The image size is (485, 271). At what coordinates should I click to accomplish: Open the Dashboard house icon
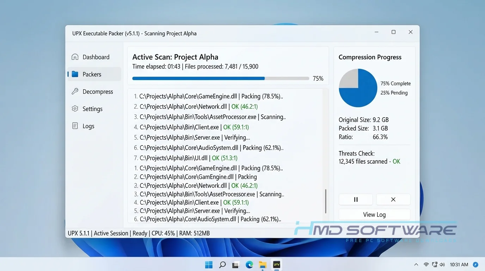tap(75, 57)
